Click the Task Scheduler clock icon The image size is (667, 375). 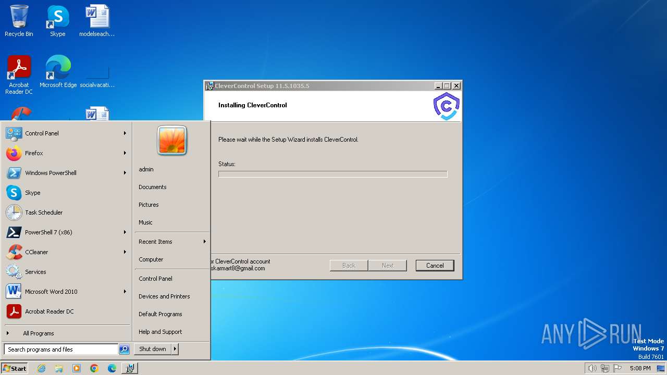(14, 213)
